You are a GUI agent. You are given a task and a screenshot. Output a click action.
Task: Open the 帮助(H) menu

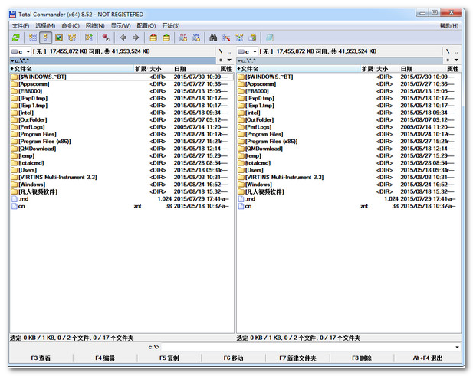pos(449,25)
